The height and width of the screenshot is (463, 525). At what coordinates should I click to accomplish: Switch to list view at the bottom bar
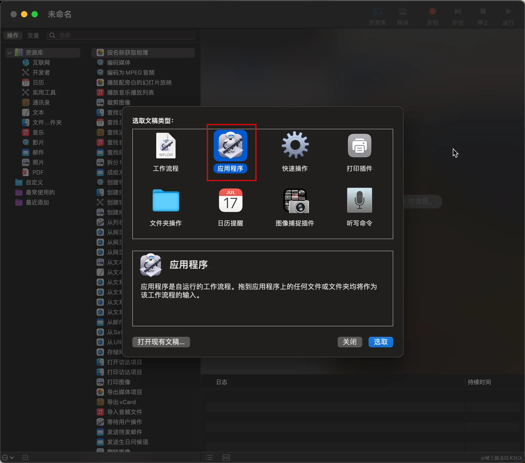(209, 457)
